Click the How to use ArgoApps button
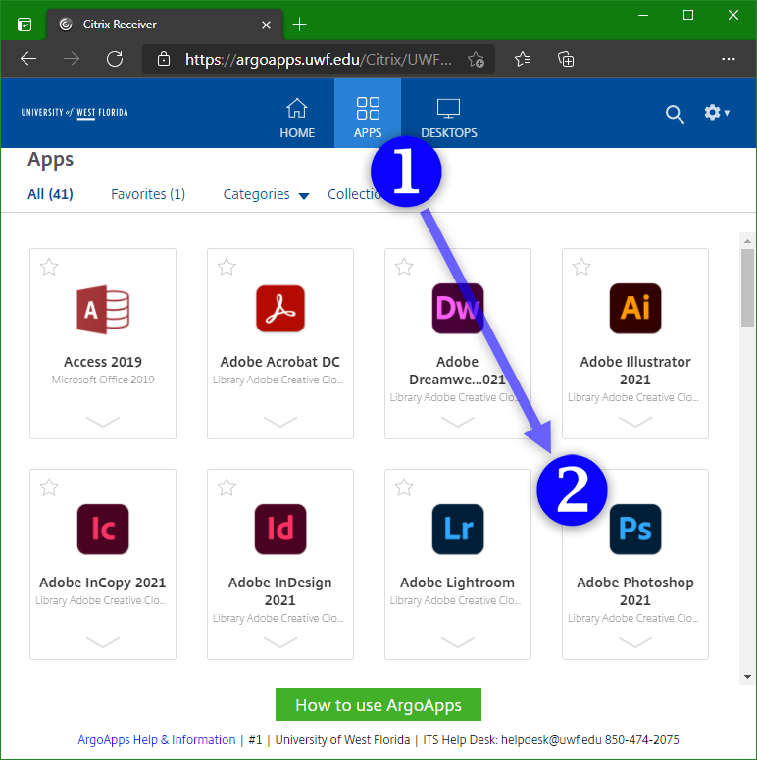This screenshot has height=760, width=757. 378,705
